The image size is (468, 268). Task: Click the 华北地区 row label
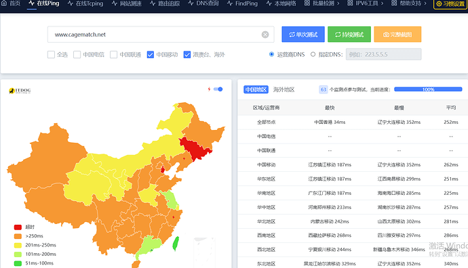point(267,221)
